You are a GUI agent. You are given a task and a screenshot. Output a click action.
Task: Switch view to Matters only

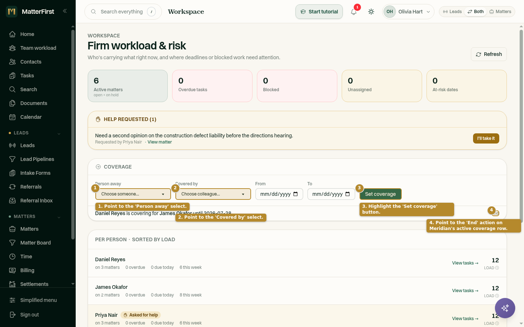pos(500,12)
